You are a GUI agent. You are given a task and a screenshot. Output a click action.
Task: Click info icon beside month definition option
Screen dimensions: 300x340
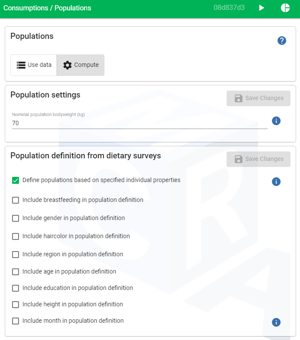pyautogui.click(x=277, y=322)
